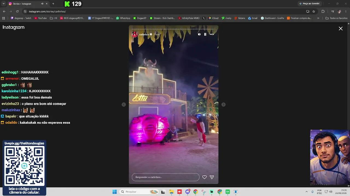Open the 'Betano' bookmark
The image size is (350, 196).
240,18
